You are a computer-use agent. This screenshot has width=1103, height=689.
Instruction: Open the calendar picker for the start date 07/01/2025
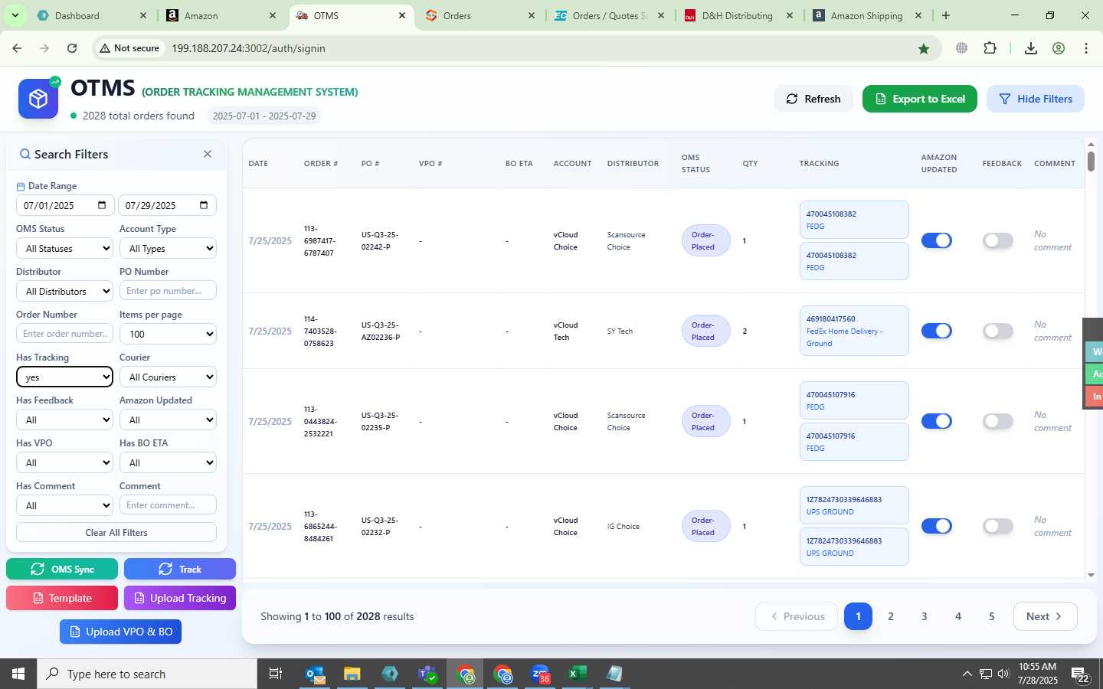tap(102, 205)
